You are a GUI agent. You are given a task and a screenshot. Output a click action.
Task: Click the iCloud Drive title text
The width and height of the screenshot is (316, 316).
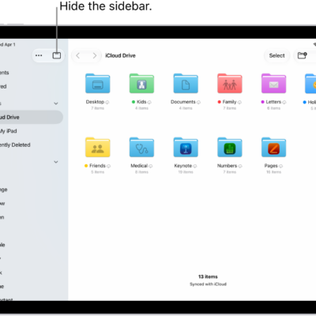pyautogui.click(x=120, y=55)
